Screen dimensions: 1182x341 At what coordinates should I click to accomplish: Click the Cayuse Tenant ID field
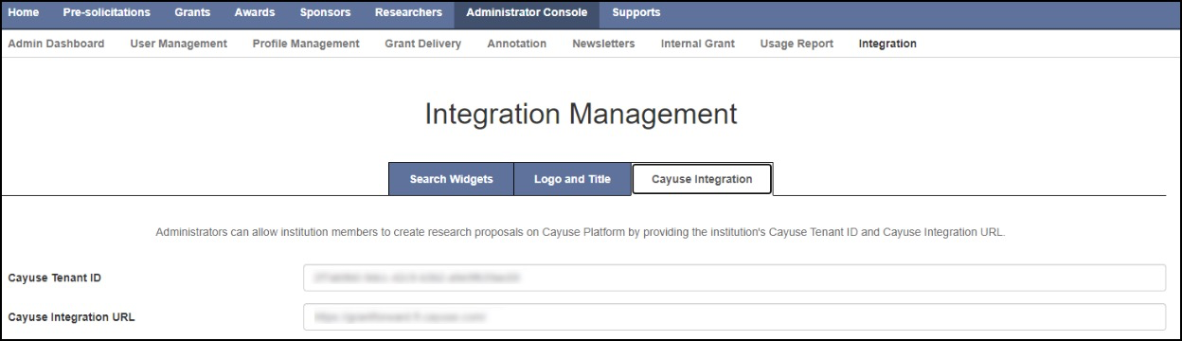point(734,278)
